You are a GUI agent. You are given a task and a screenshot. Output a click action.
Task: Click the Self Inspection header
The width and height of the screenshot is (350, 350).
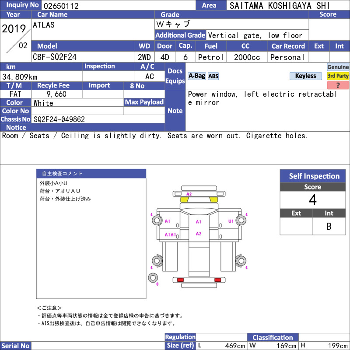313,176
